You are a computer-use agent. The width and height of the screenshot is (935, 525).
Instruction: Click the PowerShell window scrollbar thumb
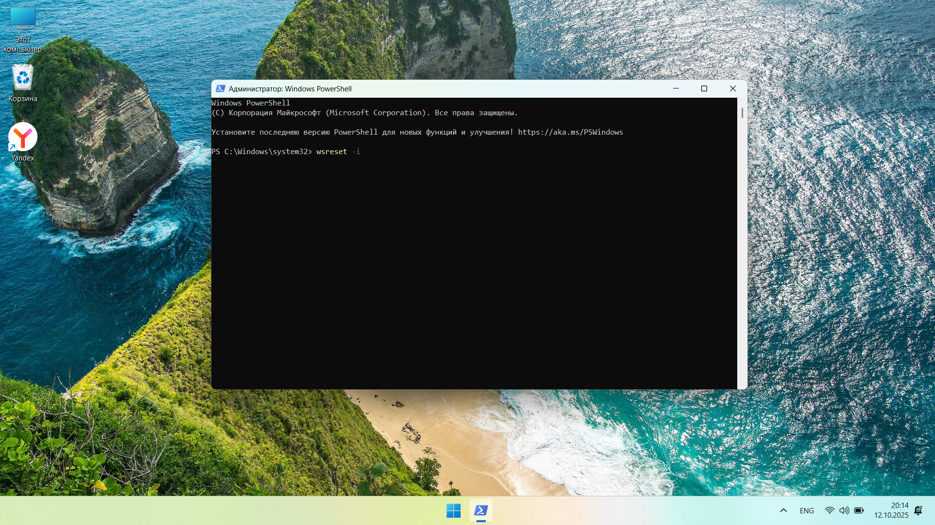tap(742, 113)
